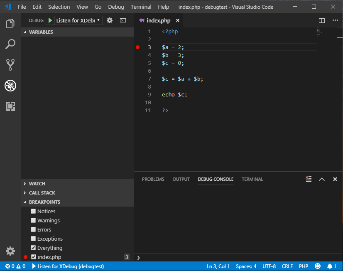Screen dimensions: 343x271
Task: Click the PHP language mode in status bar
Action: (x=303, y=266)
